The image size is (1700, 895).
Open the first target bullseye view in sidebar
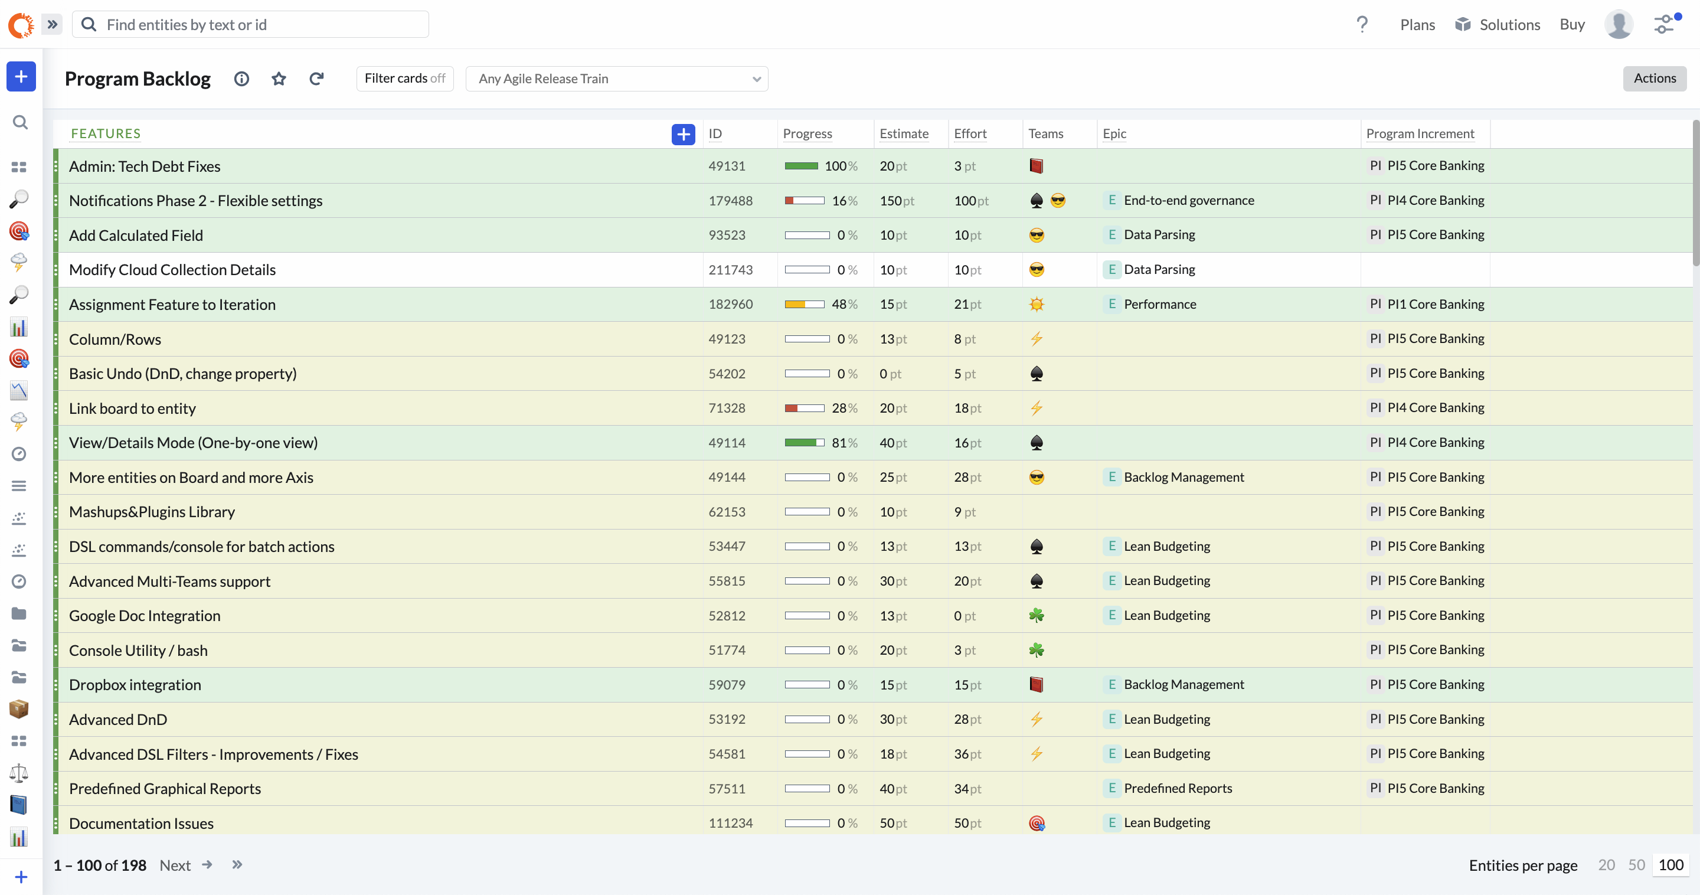tap(19, 231)
